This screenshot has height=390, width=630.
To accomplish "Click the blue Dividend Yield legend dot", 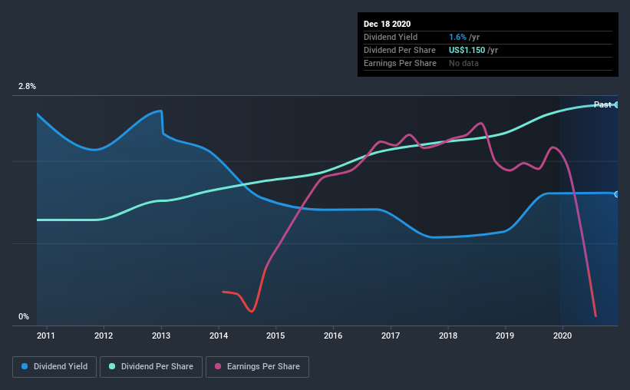I will pos(25,366).
